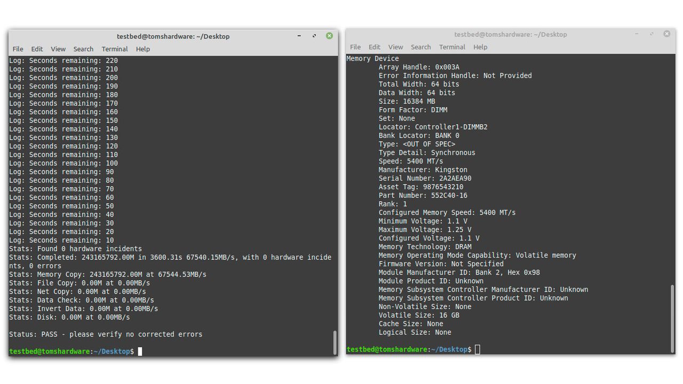This screenshot has width=683, height=384.
Task: Click 'Array Handle: 0x003A' line
Action: tap(419, 67)
